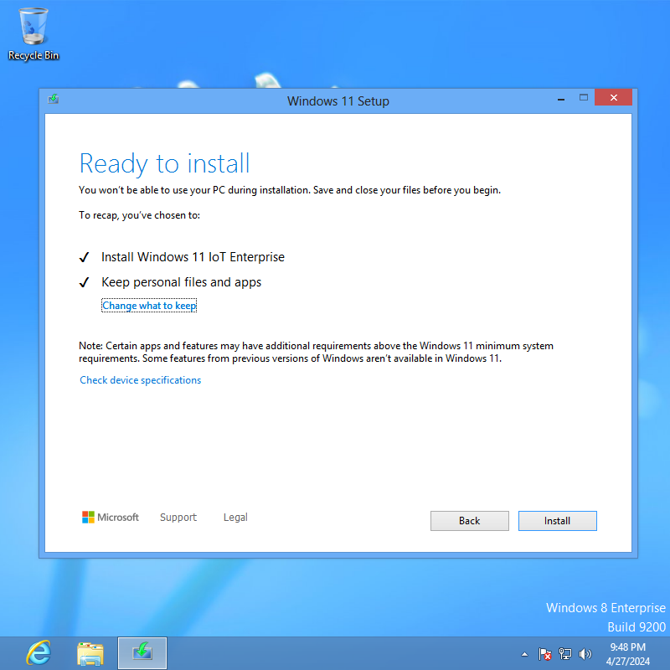Expand the hidden tray icons arrow

[x=525, y=654]
